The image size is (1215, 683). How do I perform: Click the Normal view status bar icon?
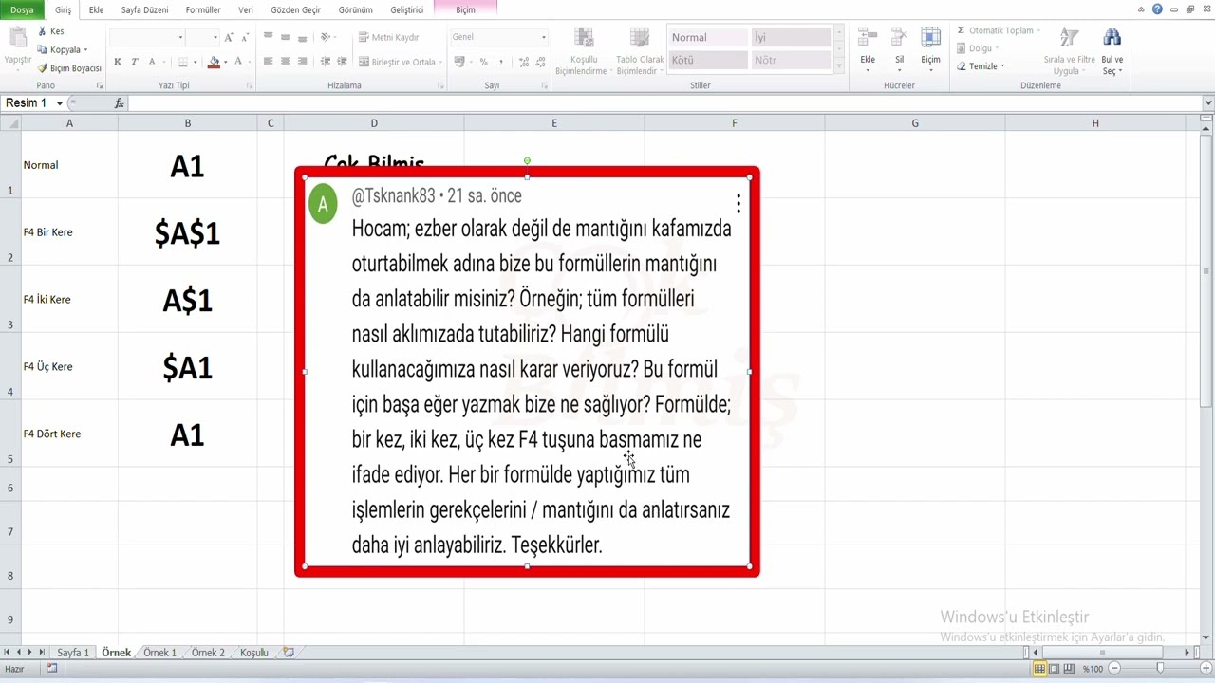click(1039, 669)
